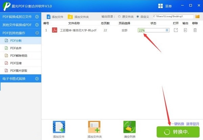The height and width of the screenshot is (140, 203).
Task: Click the 添加文件 text in top toolbar
Action: coord(58,17)
